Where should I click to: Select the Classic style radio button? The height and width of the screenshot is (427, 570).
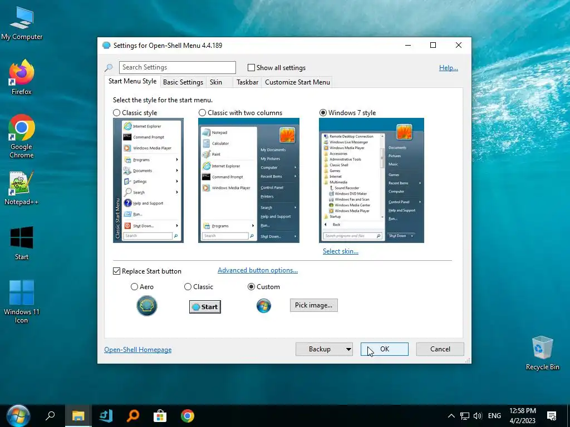pos(116,112)
